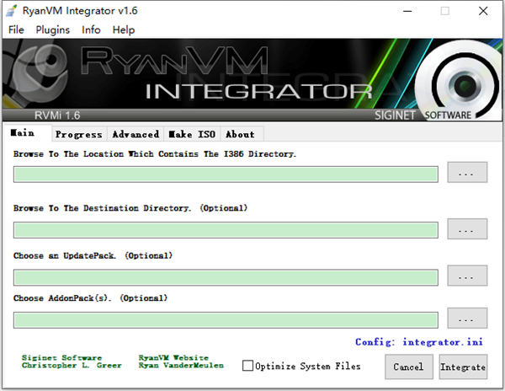
Task: Click the AddonPack(s) path input field
Action: pyautogui.click(x=226, y=320)
